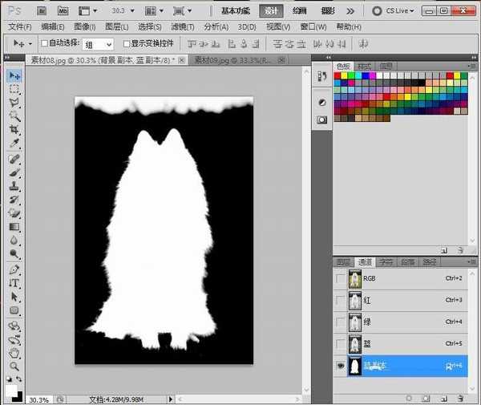Click the 设计 workspace button
This screenshot has width=481, height=405.
coord(271,11)
